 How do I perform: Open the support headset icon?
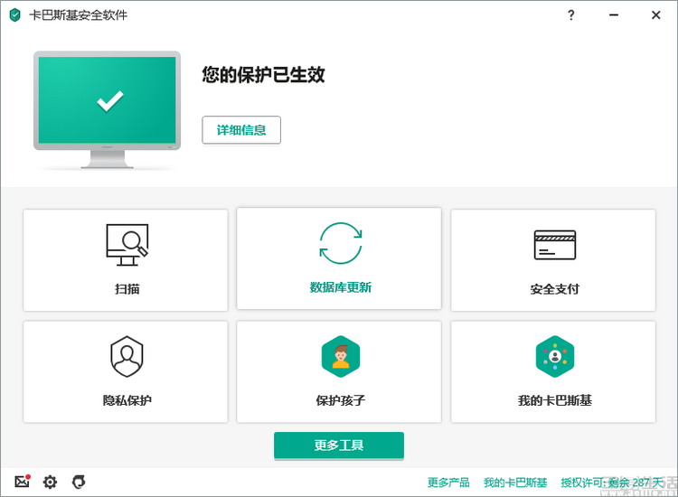[x=79, y=482]
